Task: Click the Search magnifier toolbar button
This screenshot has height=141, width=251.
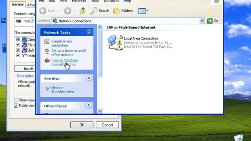Action: (100, 11)
